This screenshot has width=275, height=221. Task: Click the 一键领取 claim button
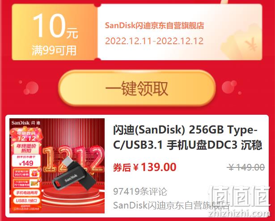pos(137,88)
